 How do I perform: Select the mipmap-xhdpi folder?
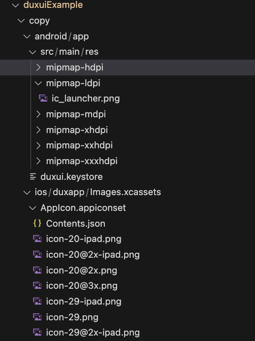click(x=127, y=130)
